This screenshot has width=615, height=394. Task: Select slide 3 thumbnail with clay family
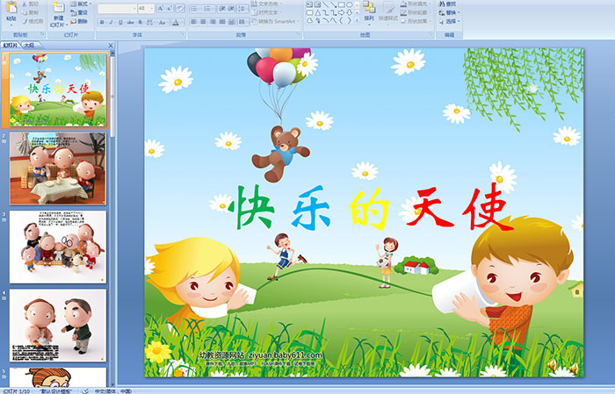pos(58,247)
